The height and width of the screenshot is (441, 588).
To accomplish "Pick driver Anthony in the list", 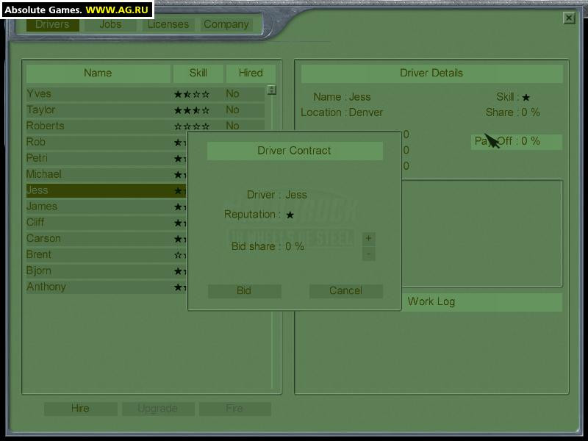I will click(46, 287).
